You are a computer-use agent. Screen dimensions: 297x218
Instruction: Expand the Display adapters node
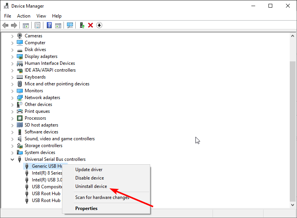pos(12,56)
